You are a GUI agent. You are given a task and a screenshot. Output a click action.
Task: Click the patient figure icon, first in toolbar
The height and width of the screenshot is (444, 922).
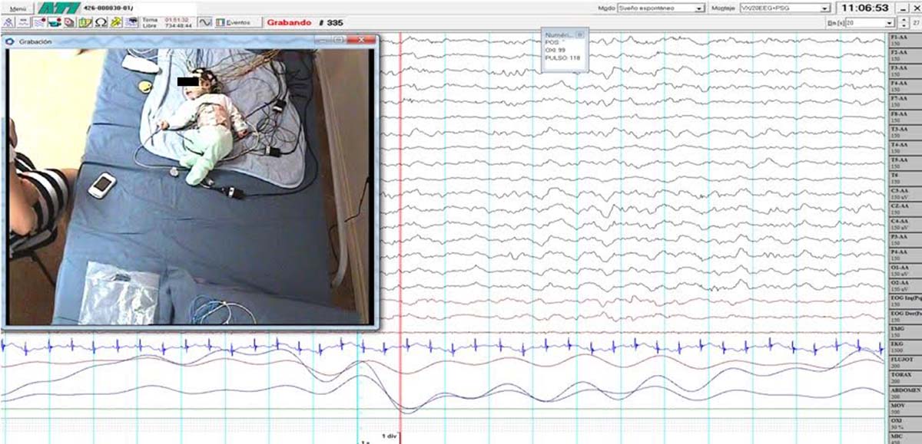coord(8,22)
